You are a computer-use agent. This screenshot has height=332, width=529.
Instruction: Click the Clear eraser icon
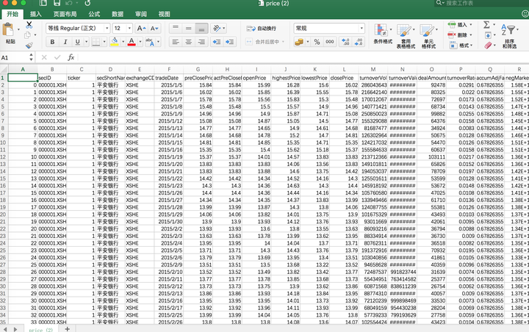pos(488,46)
